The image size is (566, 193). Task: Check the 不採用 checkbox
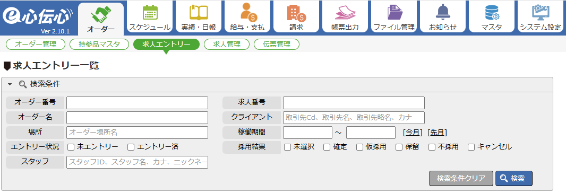click(432, 147)
